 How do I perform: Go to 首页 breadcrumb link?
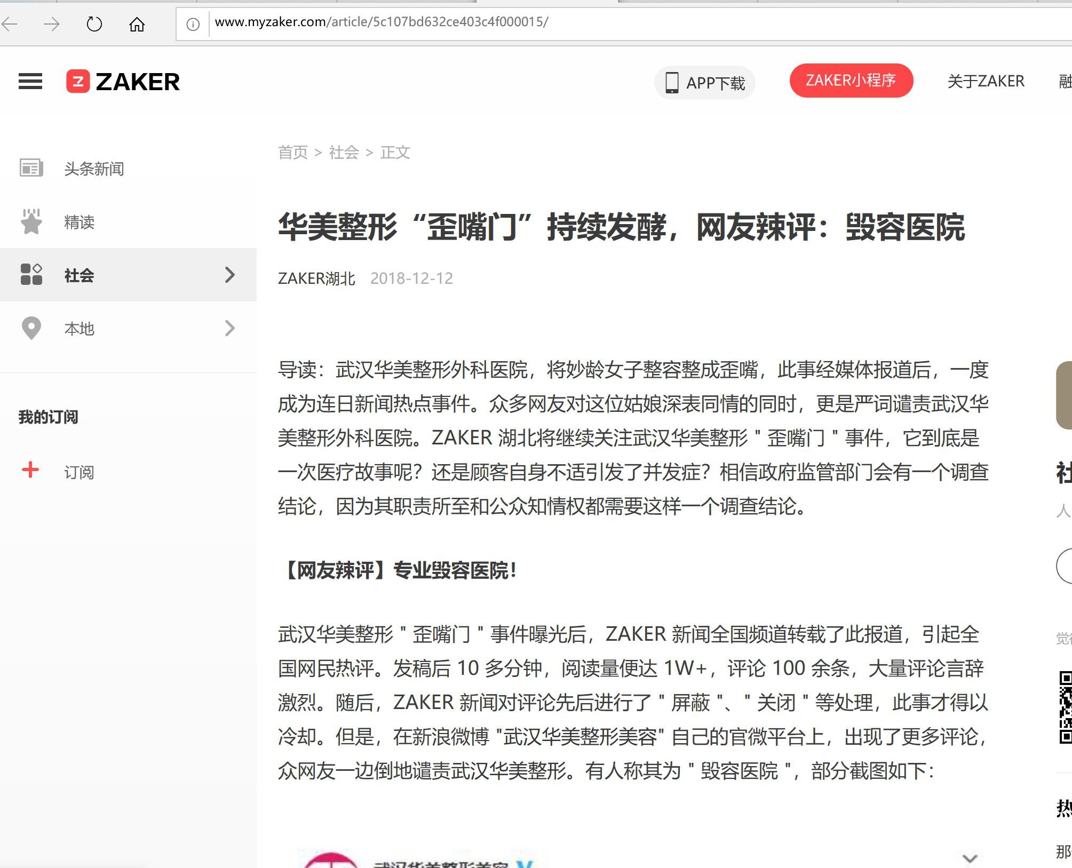coord(293,153)
